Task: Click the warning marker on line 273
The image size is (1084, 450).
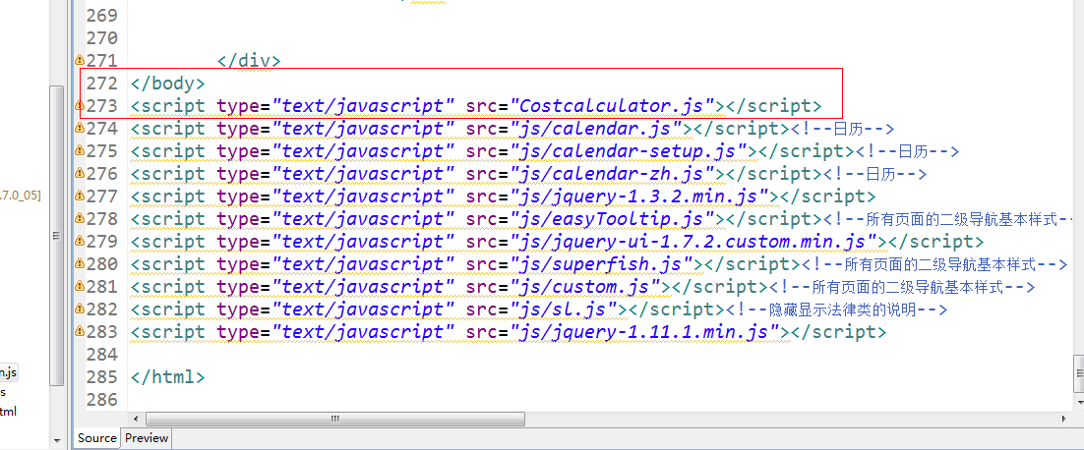Action: coord(79,105)
